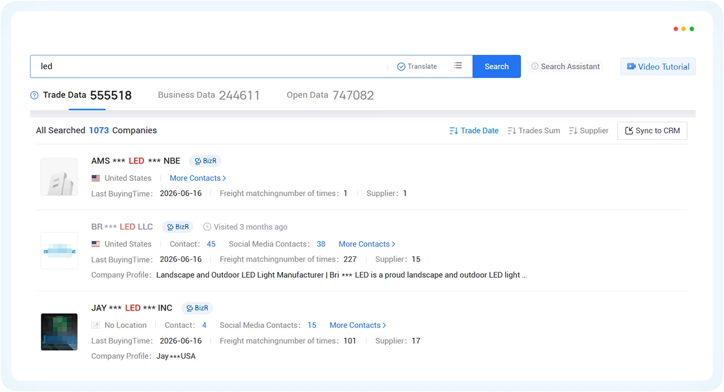Viewport: 724px width, 392px height.
Task: Click the United States flag for AMS LED NBE
Action: (x=96, y=178)
